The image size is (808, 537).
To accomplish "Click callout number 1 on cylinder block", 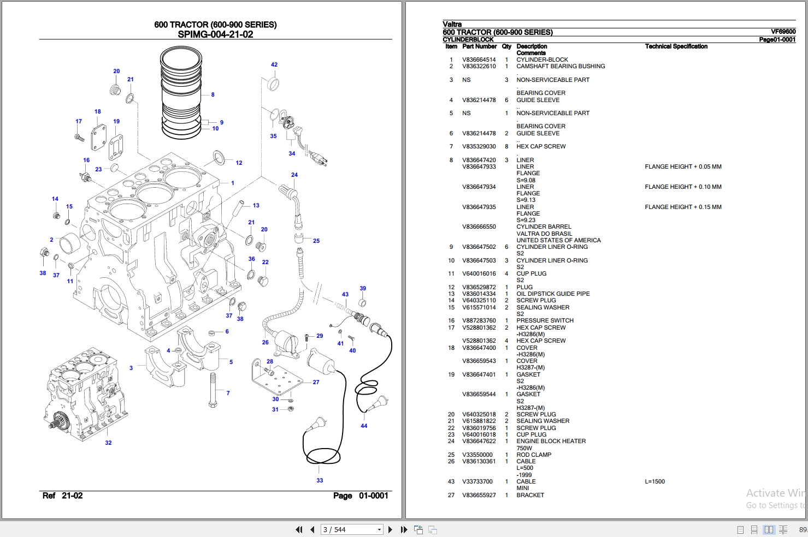I will (233, 183).
